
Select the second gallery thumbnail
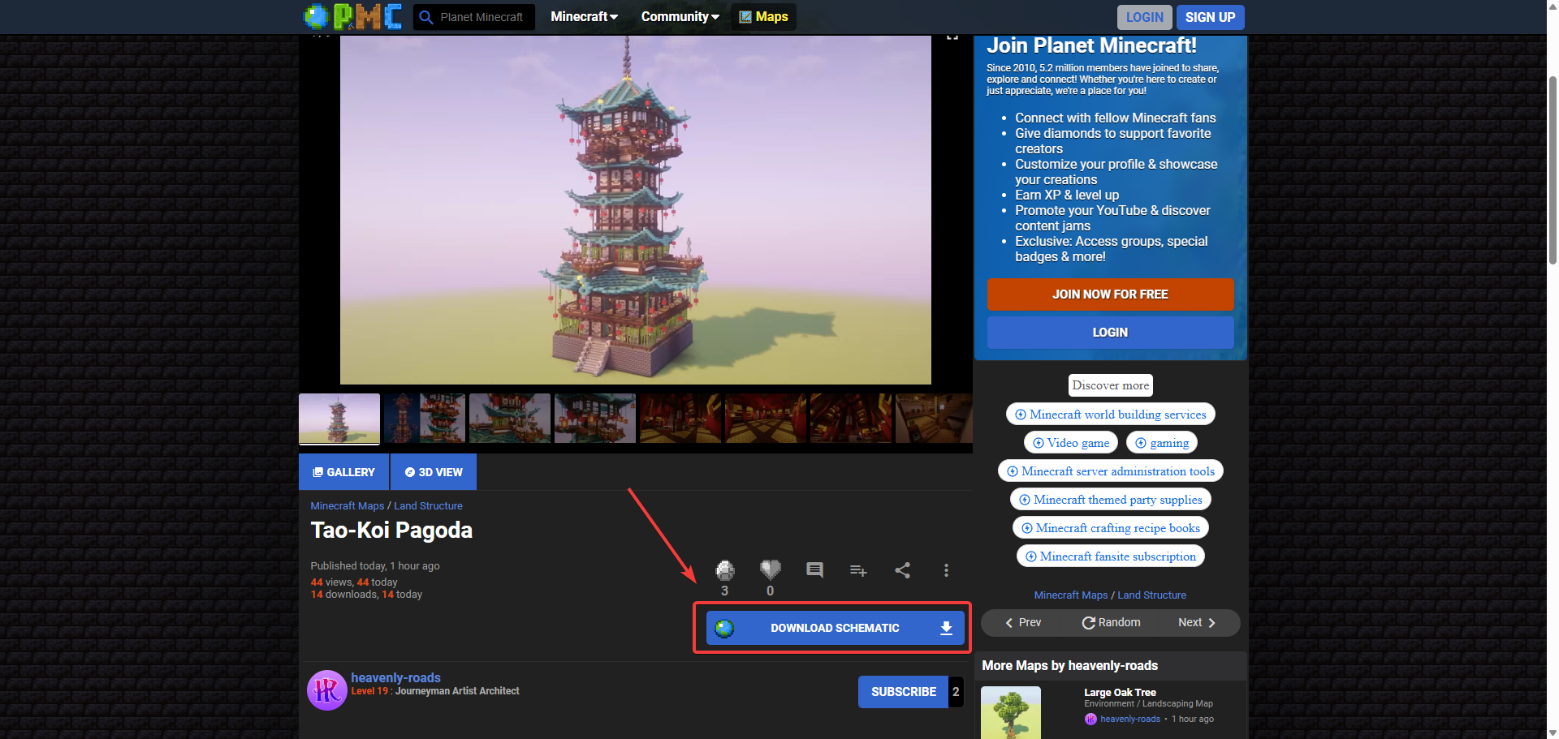coord(425,419)
